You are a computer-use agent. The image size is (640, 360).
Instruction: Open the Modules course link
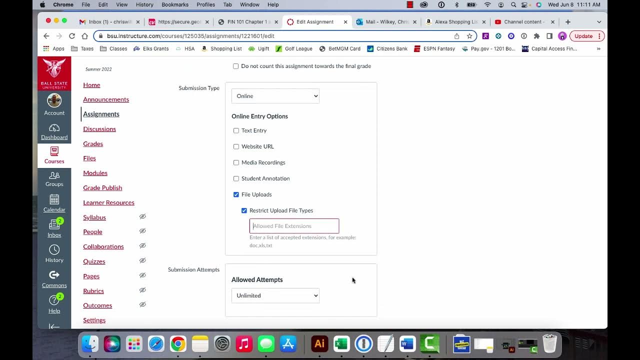pyautogui.click(x=95, y=173)
